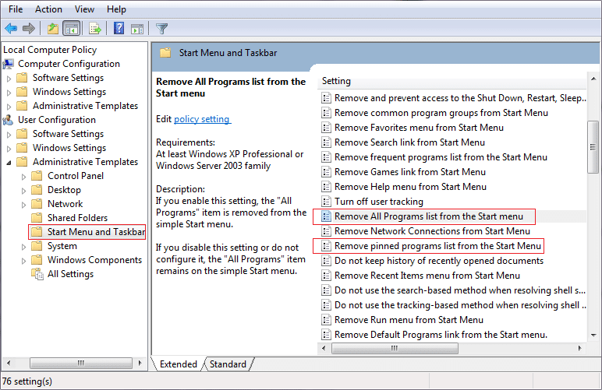602x390 pixels.
Task: Expand Administrative Templates under Computer Configuration
Action: point(9,107)
